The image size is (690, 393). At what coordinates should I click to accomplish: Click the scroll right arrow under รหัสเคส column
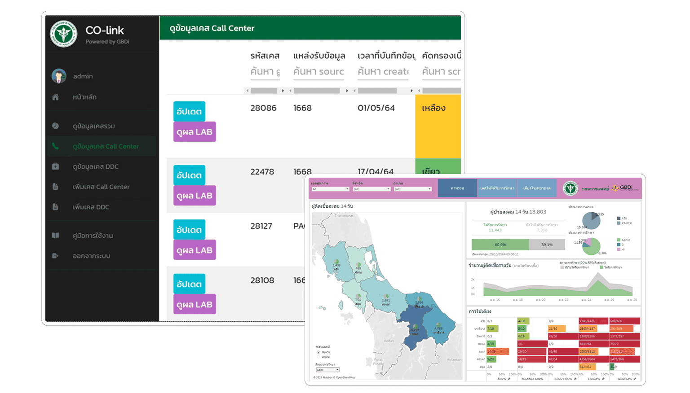click(x=283, y=91)
